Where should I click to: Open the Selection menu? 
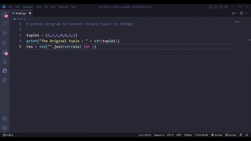[28, 7]
